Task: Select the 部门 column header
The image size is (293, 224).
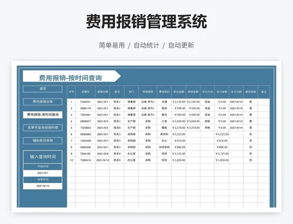Action: (x=131, y=92)
